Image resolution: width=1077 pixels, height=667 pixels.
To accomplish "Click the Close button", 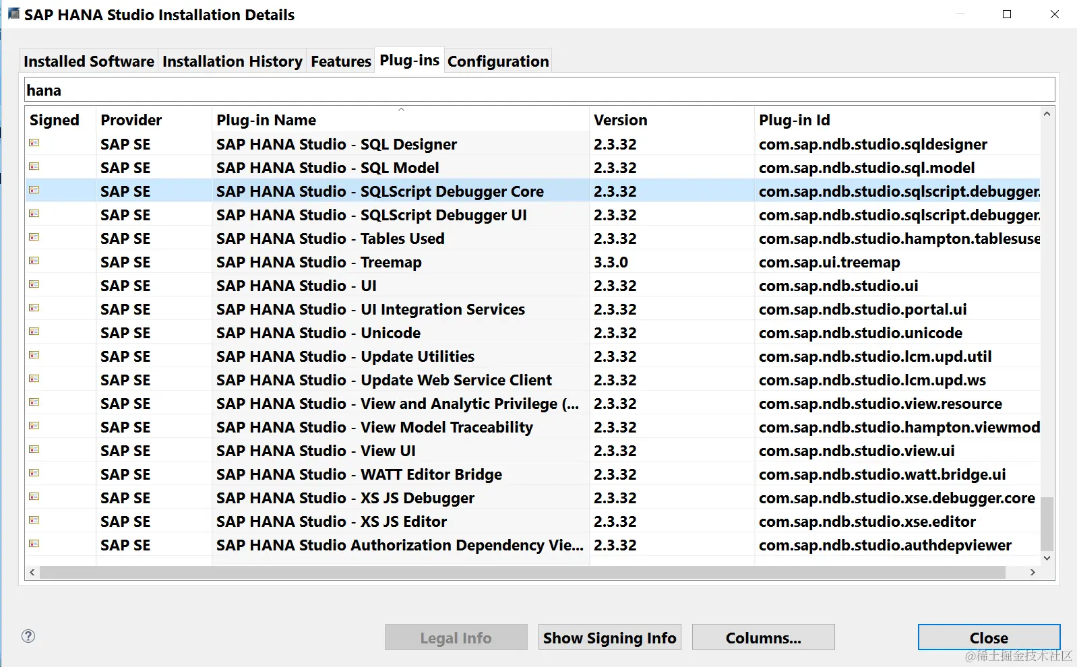I will 989,637.
